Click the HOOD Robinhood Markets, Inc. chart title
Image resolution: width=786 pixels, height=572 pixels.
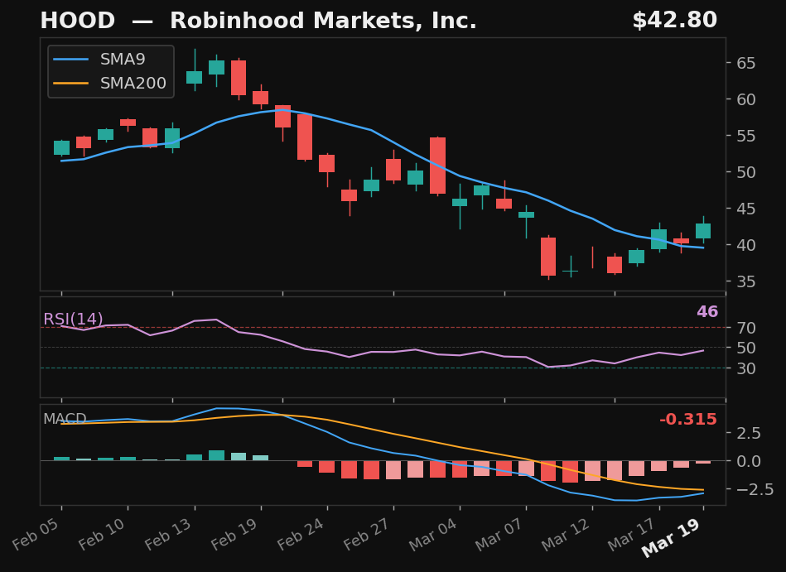tap(258, 21)
